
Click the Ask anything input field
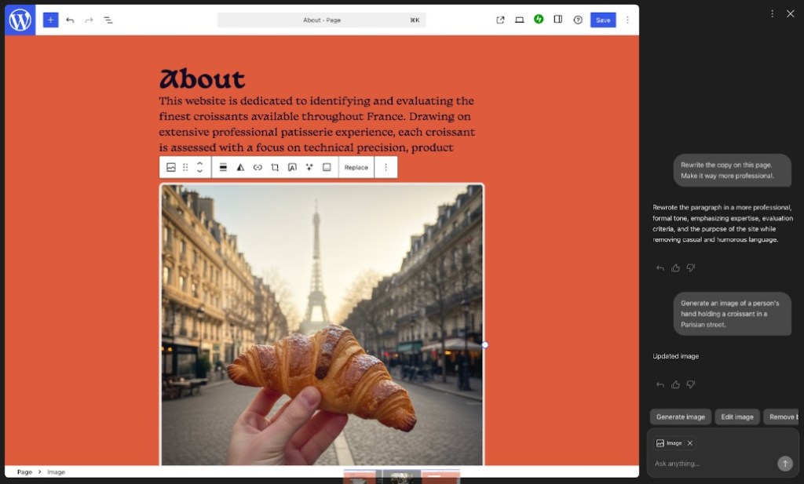pyautogui.click(x=711, y=464)
